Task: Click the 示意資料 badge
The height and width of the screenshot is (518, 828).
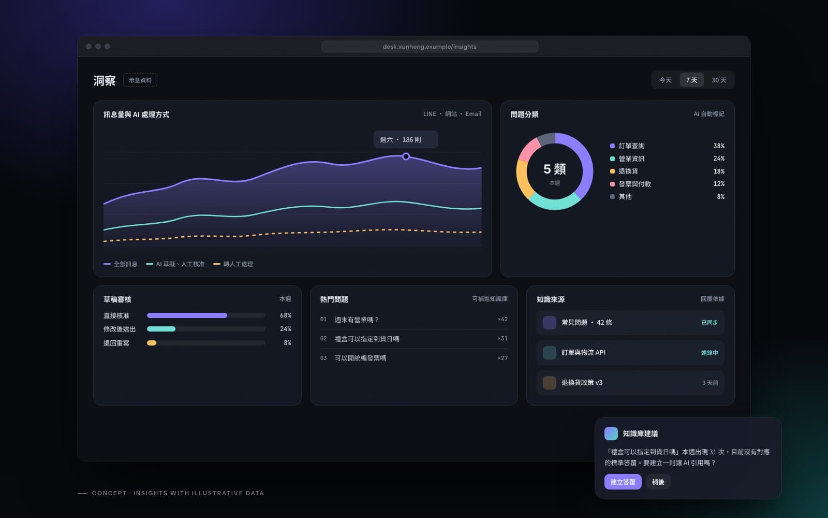Action: [x=140, y=80]
